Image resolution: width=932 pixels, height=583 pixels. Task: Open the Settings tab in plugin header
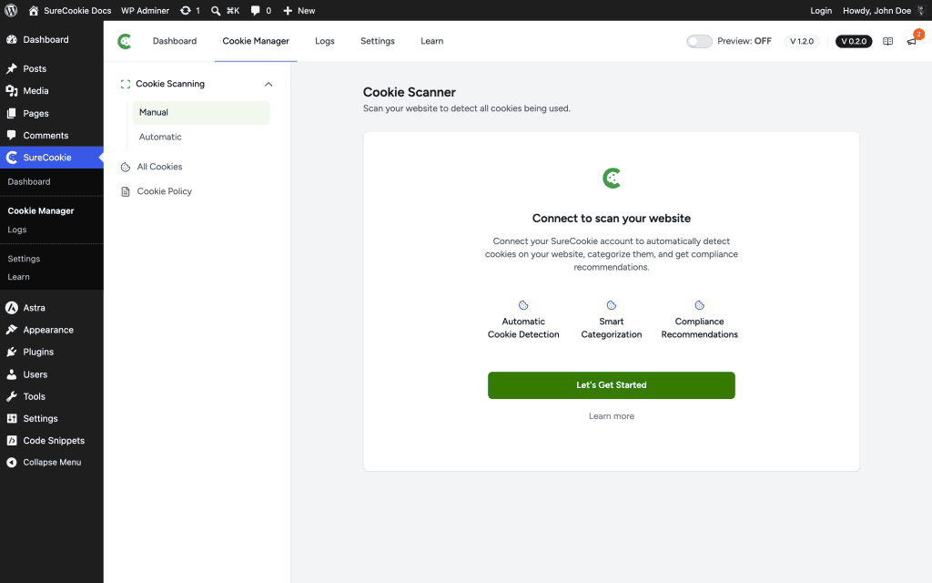378,41
